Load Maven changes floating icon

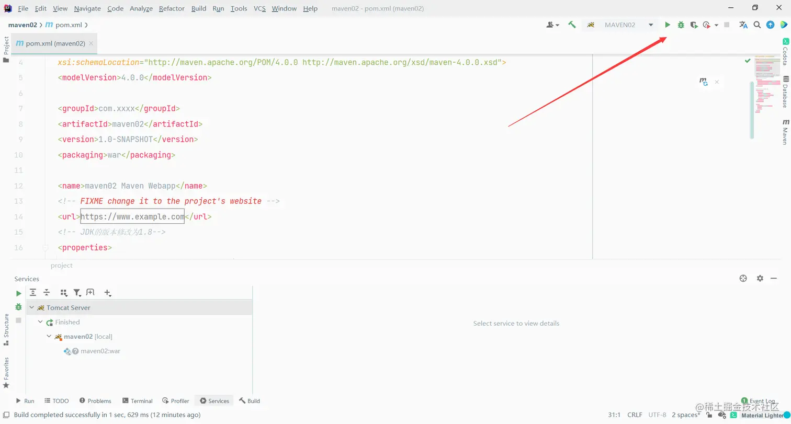704,82
